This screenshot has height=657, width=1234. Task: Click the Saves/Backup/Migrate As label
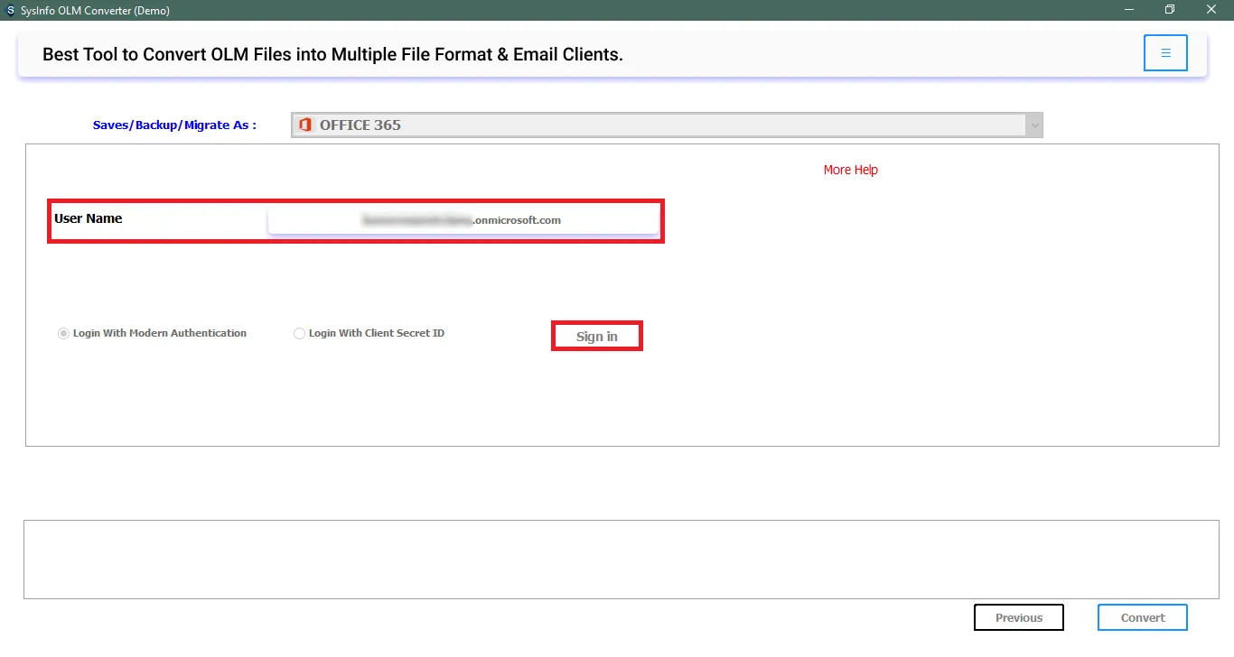click(174, 125)
